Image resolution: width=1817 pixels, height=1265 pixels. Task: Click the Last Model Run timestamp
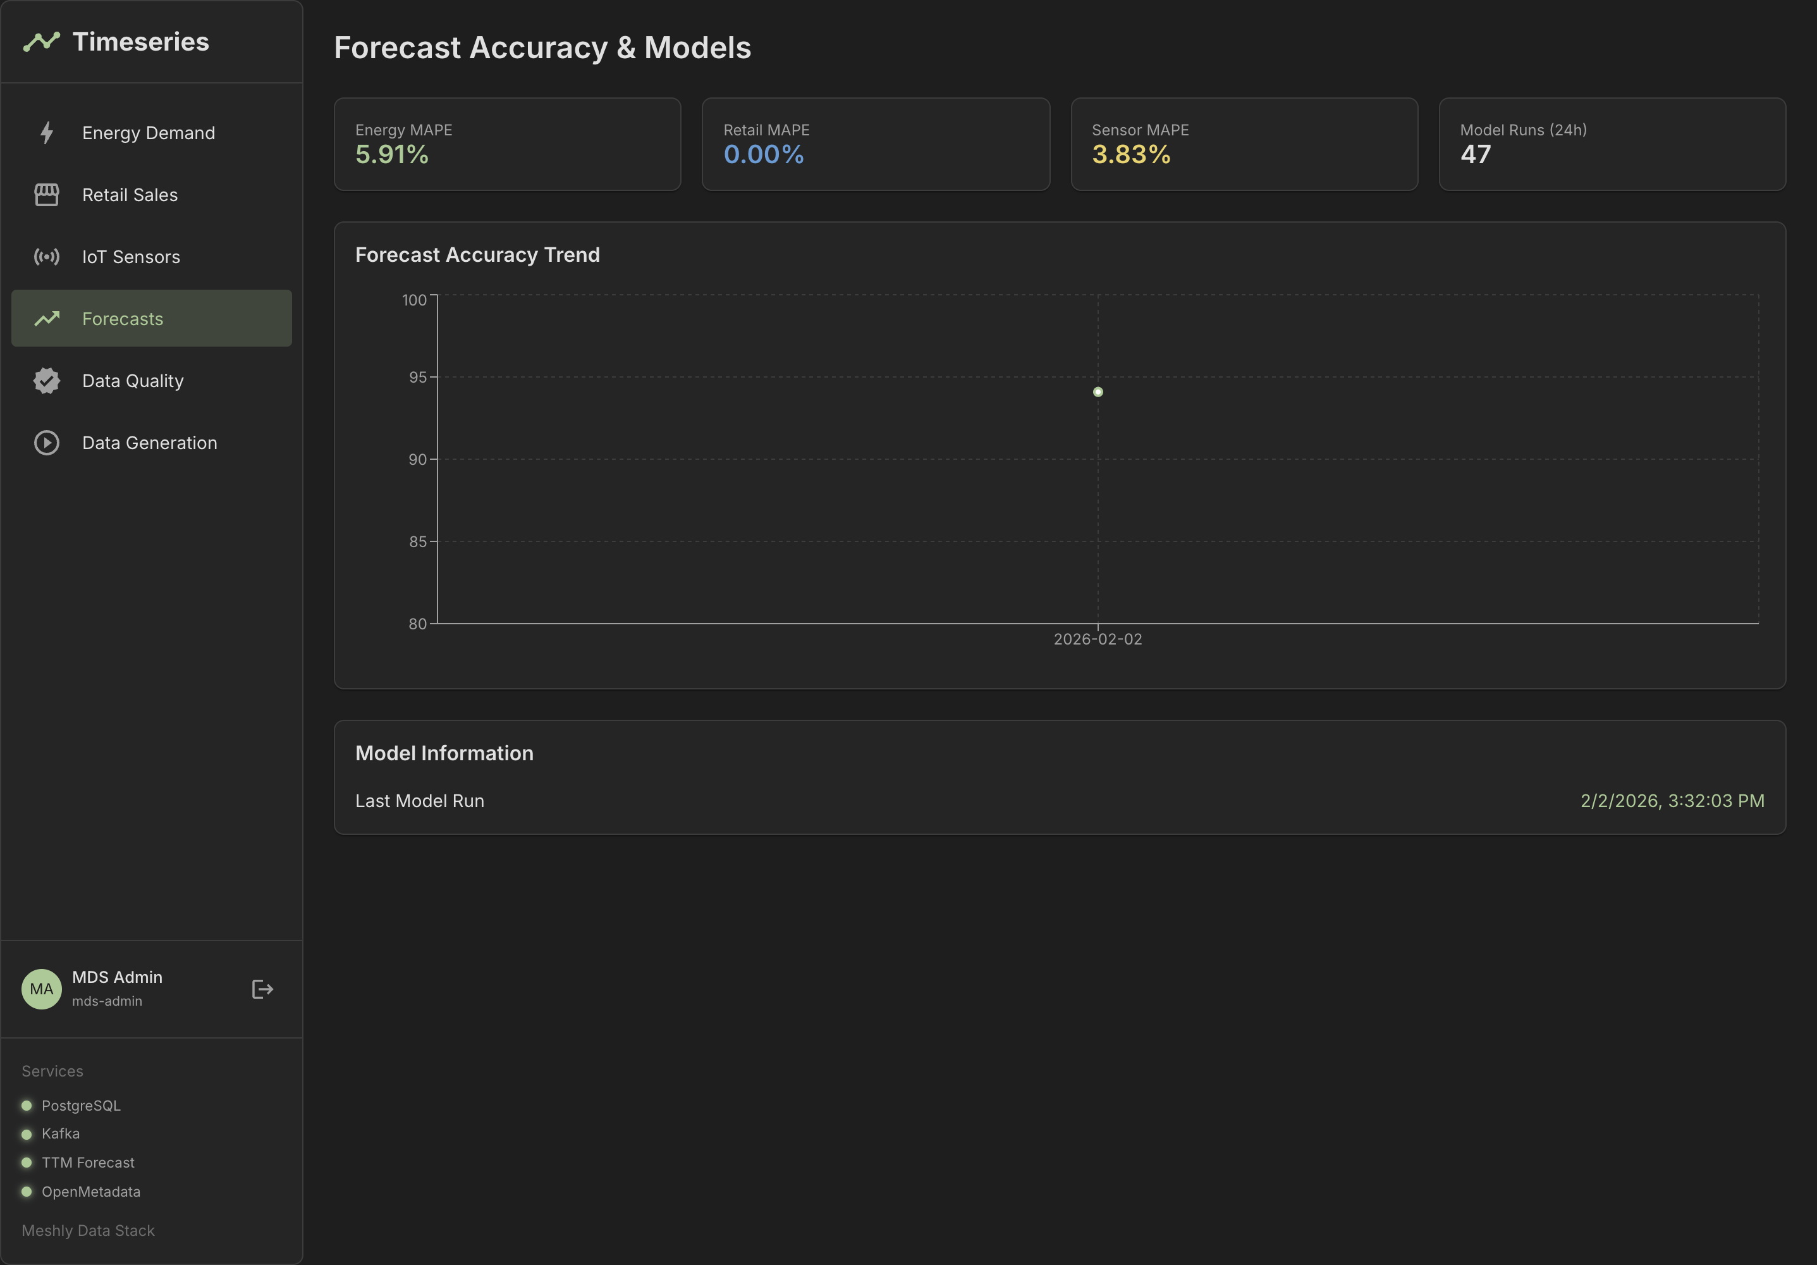[1672, 800]
